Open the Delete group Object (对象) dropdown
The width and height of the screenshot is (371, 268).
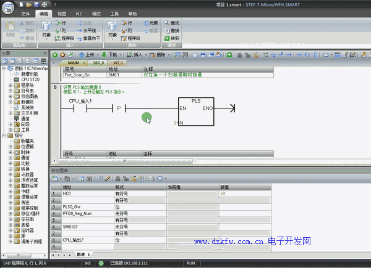tap(113, 30)
